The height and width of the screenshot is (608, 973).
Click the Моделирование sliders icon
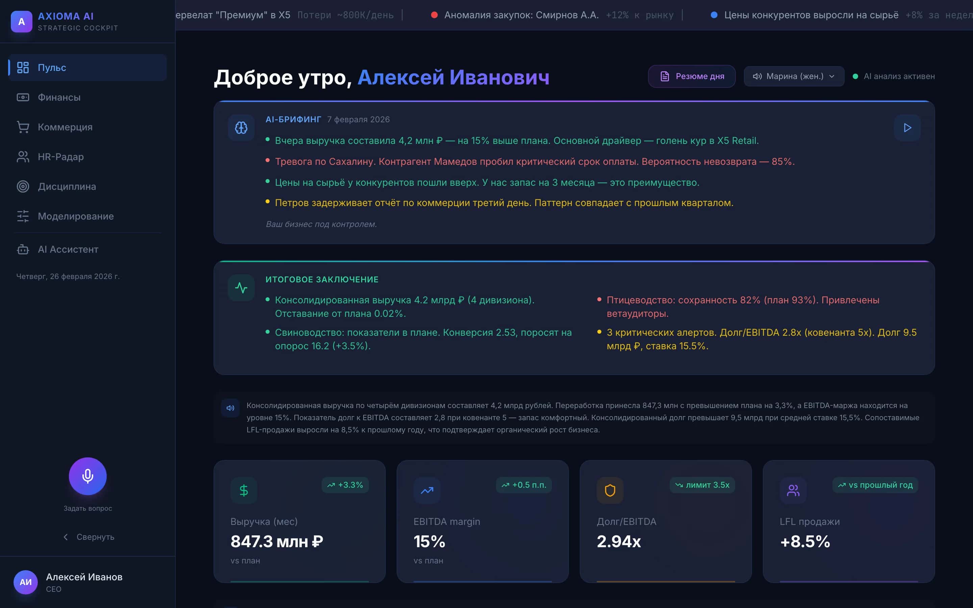tap(23, 216)
